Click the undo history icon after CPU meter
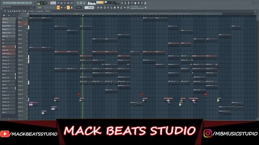The height and width of the screenshot is (145, 259). tap(122, 3)
